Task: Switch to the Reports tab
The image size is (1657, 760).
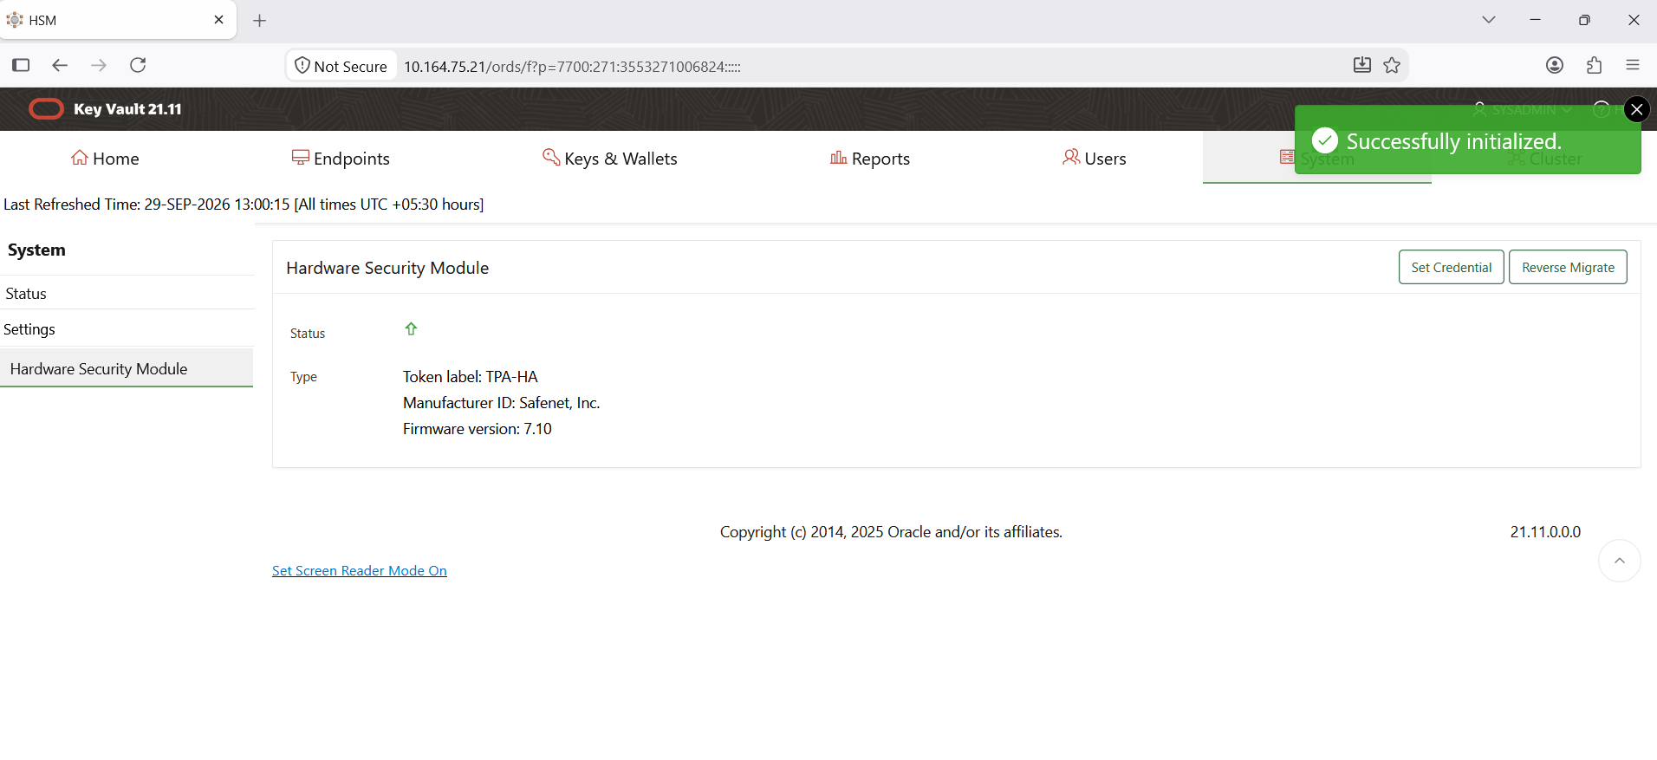Action: (x=870, y=159)
